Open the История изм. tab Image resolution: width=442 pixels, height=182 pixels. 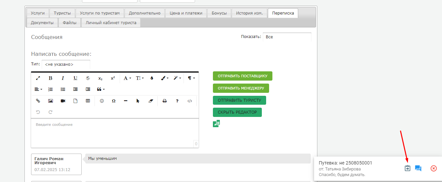tap(249, 13)
